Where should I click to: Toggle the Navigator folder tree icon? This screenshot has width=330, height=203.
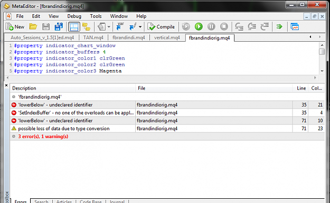[x=86, y=27]
